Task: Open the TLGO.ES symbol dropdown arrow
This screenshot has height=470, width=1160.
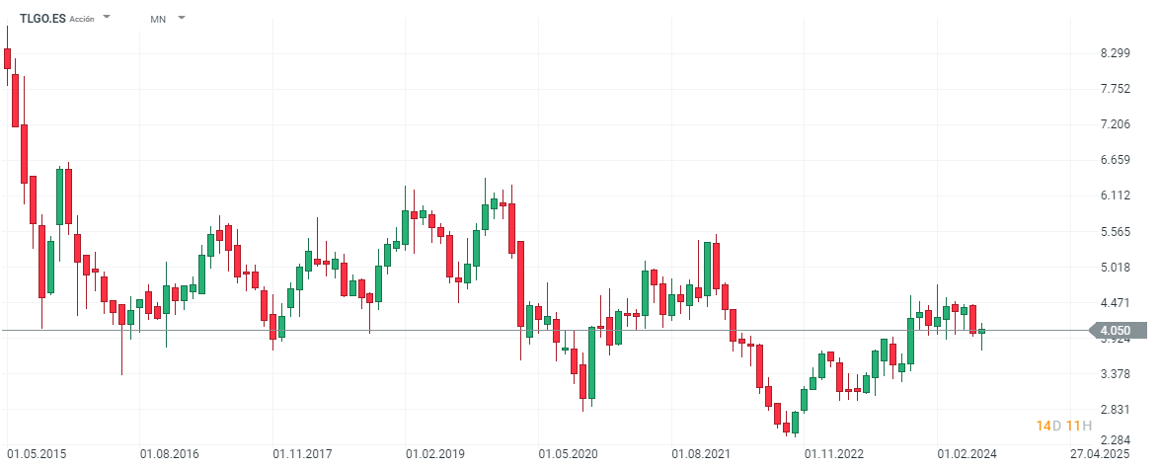Action: 107,18
